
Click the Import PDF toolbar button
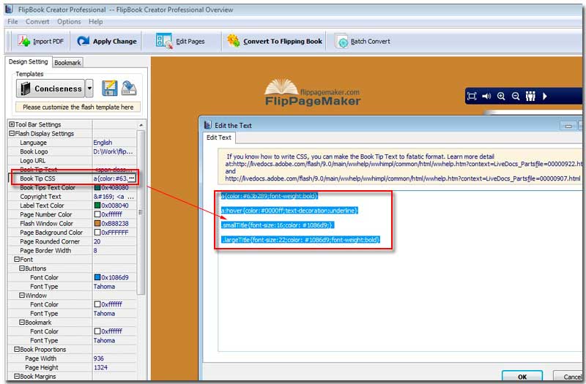pyautogui.click(x=41, y=42)
